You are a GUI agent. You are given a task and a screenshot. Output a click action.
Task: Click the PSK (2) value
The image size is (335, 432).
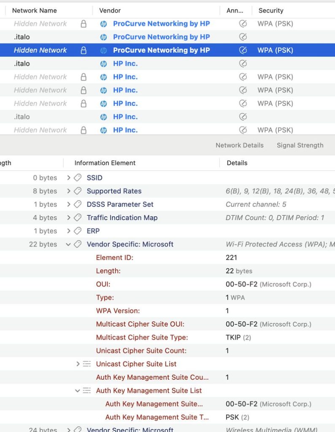(x=238, y=417)
